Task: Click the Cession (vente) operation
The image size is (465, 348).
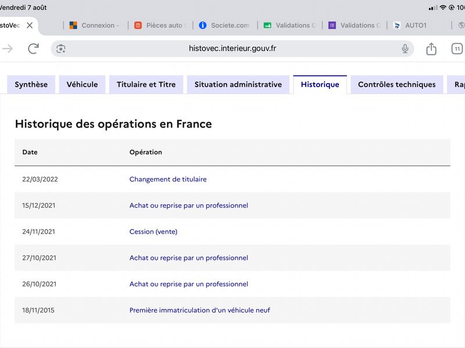Action: click(x=153, y=231)
